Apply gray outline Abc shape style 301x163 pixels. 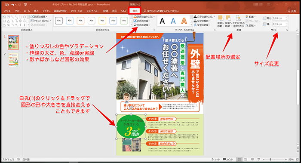[91, 21]
